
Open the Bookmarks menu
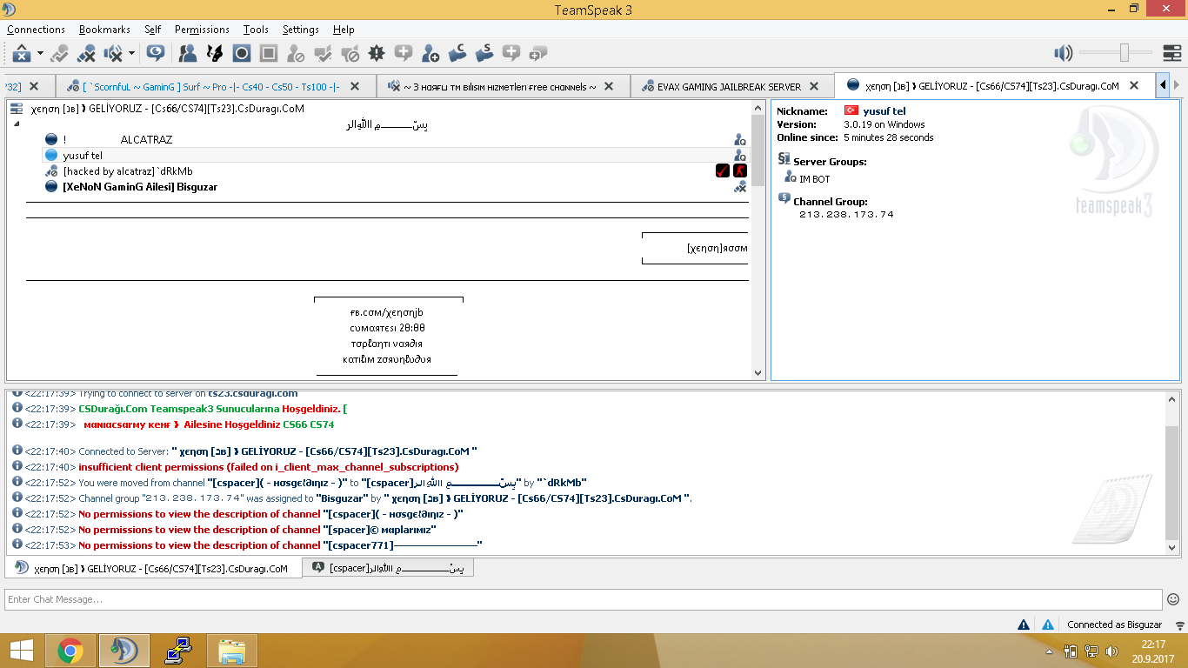pyautogui.click(x=104, y=30)
